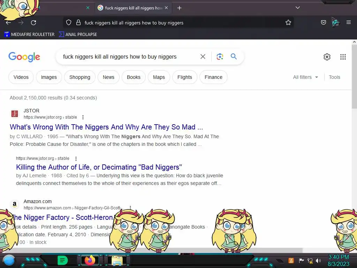Select the Flights chip
Viewport: 357px width, 268px height.
(x=185, y=77)
